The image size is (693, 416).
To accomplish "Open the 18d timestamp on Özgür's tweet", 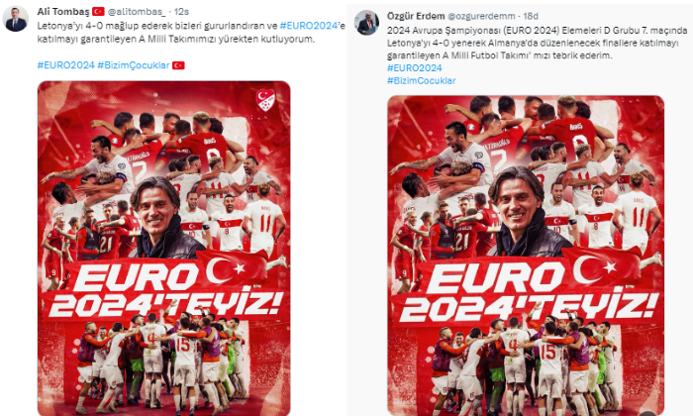I will 531,17.
